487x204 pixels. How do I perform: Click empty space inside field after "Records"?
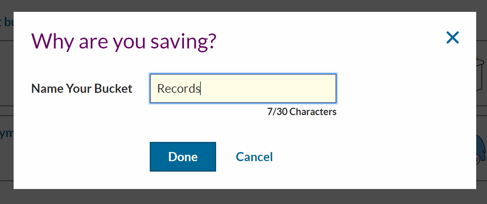[x=272, y=89]
